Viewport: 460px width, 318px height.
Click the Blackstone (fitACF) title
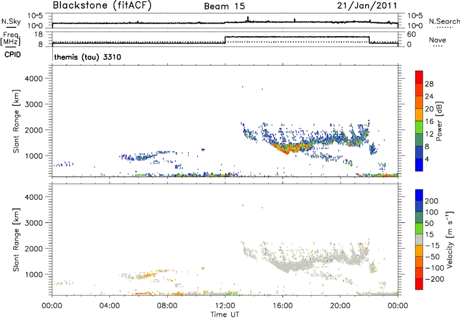(102, 5)
